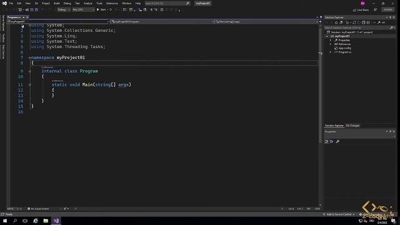The width and height of the screenshot is (400, 225).
Task: Open the account profile avatar
Action: point(362,3)
